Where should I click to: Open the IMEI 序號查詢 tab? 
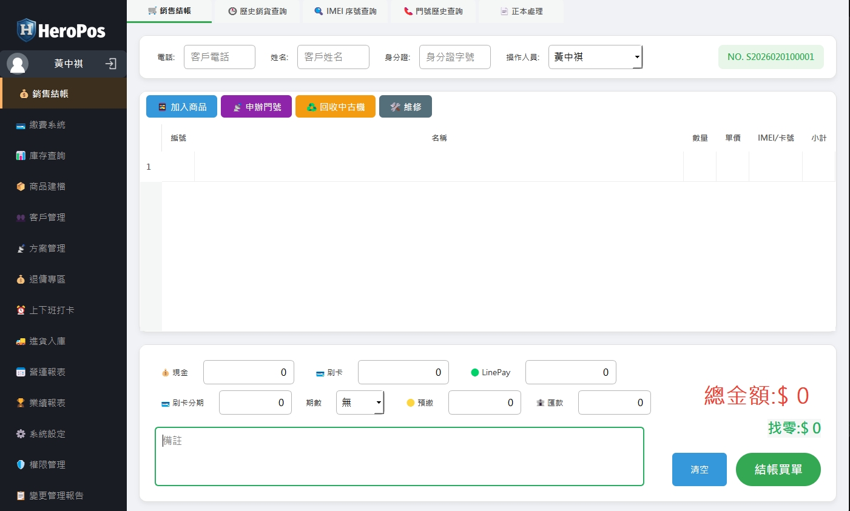tap(345, 11)
